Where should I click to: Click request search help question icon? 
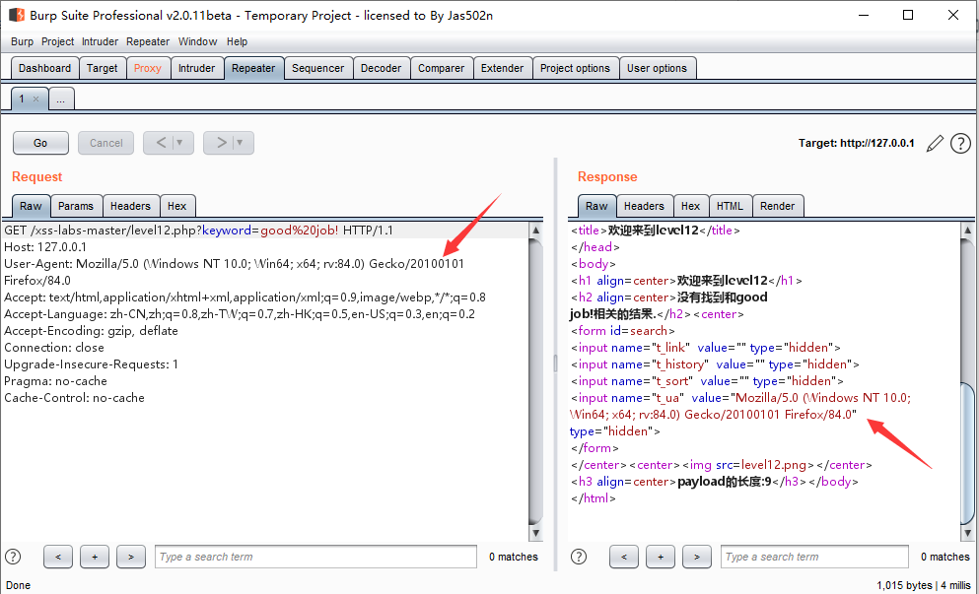(x=13, y=557)
